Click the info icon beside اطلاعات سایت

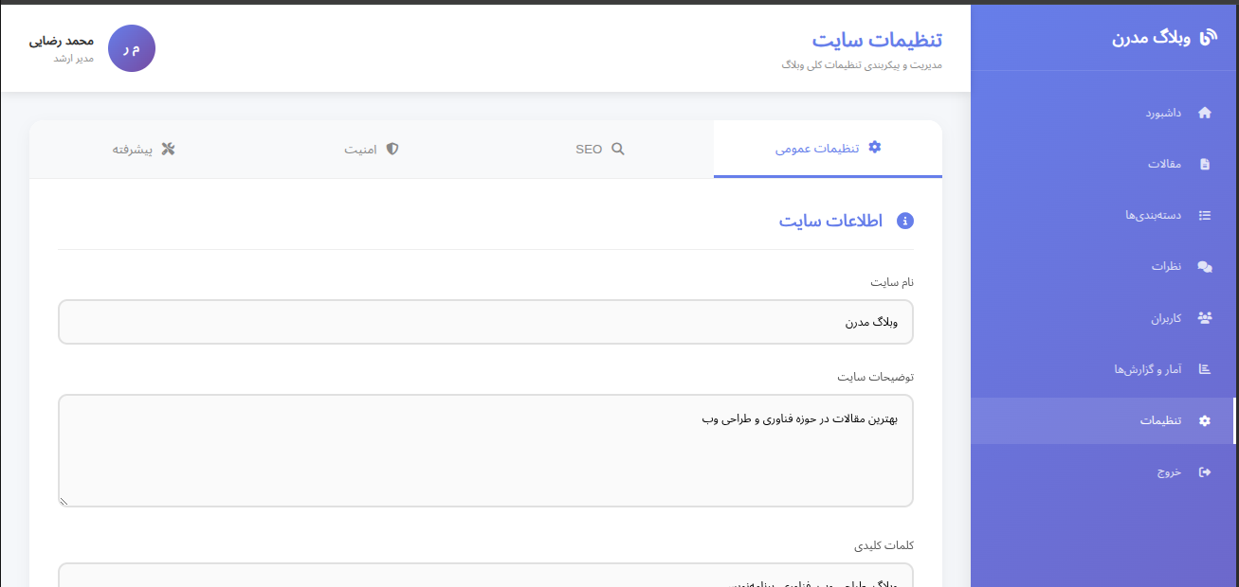click(x=904, y=221)
